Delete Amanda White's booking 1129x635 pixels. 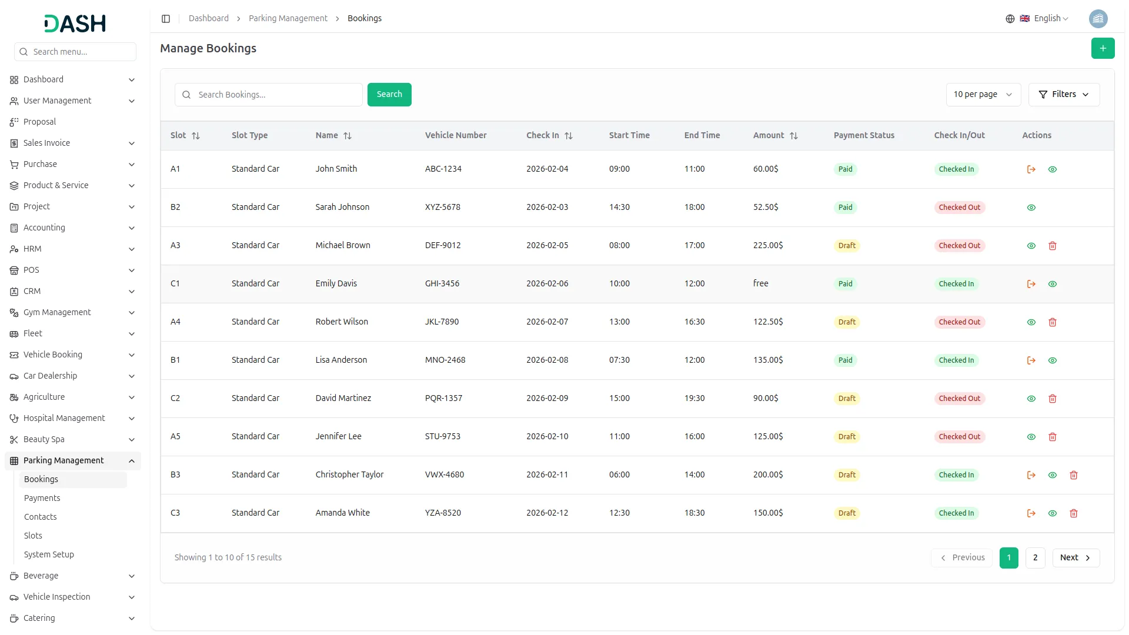coord(1073,513)
